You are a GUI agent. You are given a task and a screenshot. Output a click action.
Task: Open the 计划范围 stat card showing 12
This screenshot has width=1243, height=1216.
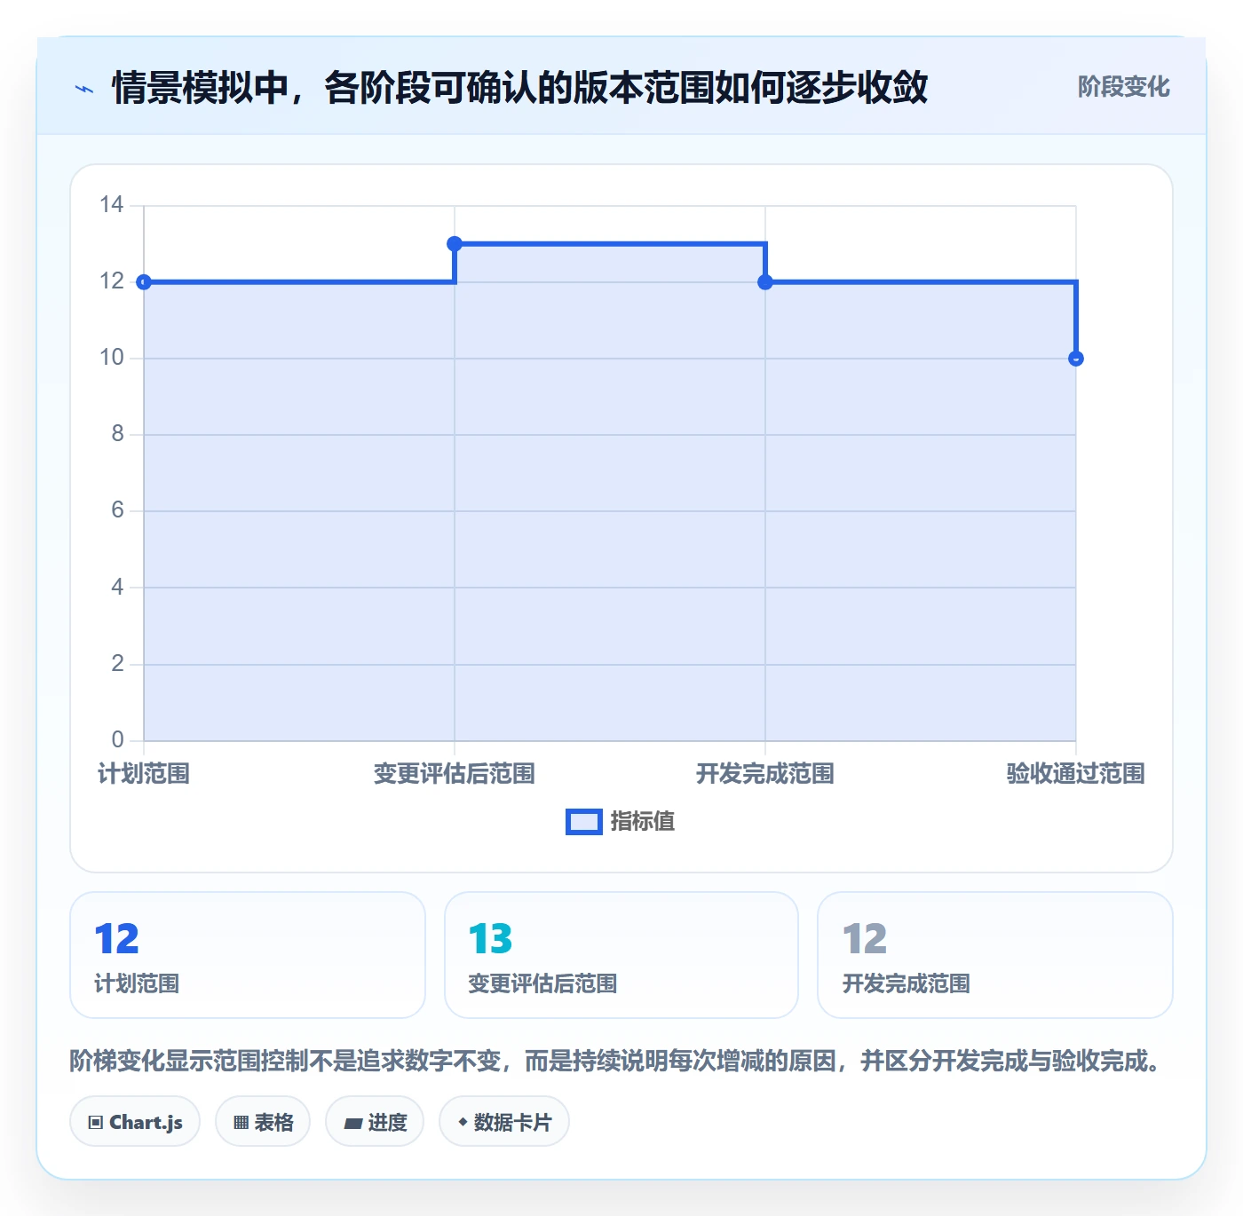coord(248,955)
